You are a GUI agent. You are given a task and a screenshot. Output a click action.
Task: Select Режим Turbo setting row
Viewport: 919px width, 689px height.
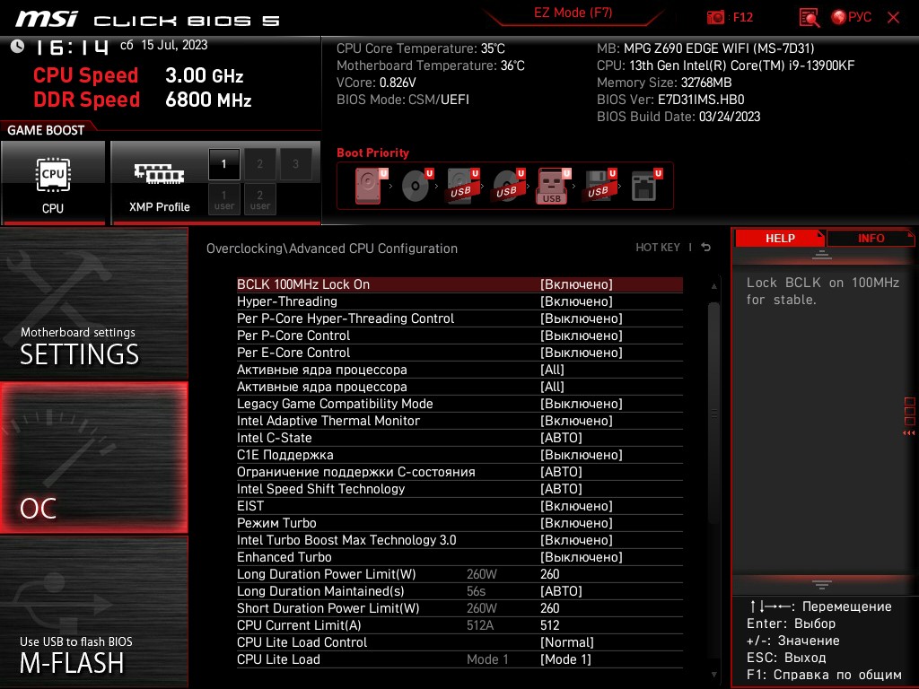tap(459, 523)
